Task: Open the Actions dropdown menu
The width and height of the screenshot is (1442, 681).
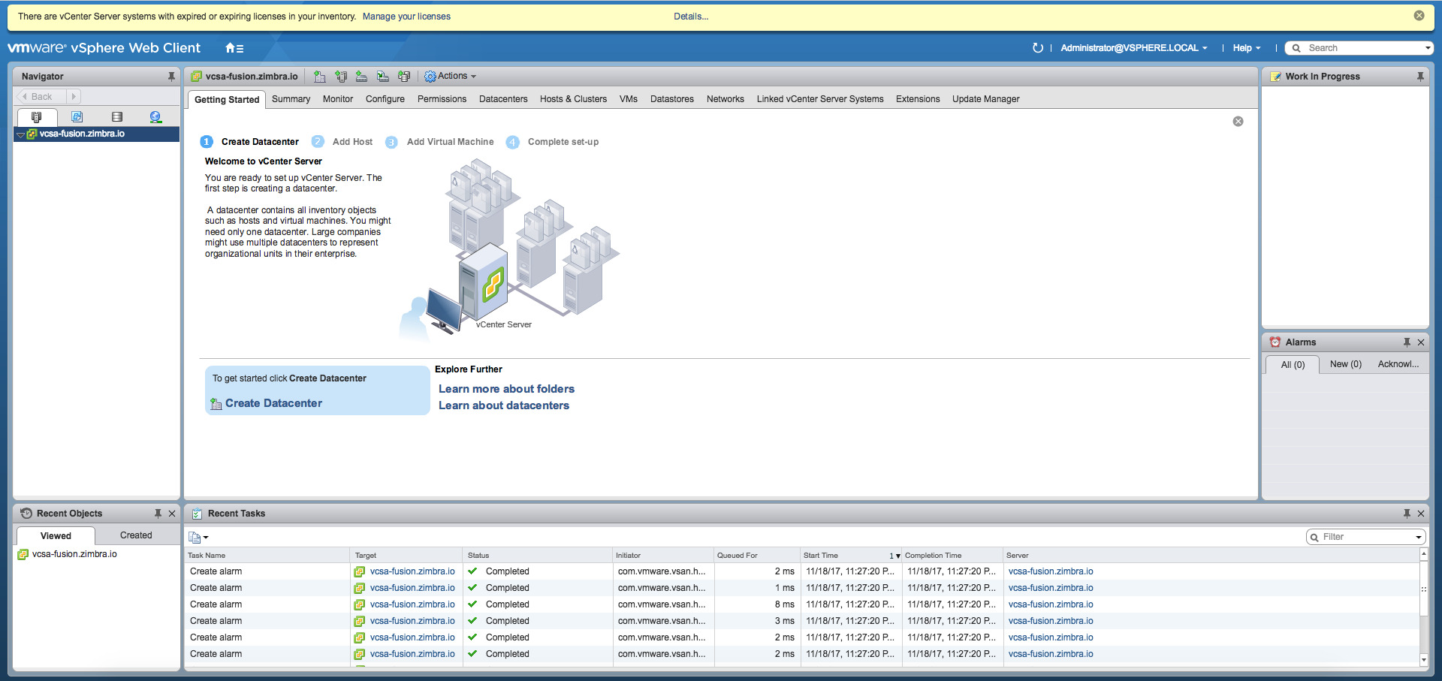Action: click(450, 77)
